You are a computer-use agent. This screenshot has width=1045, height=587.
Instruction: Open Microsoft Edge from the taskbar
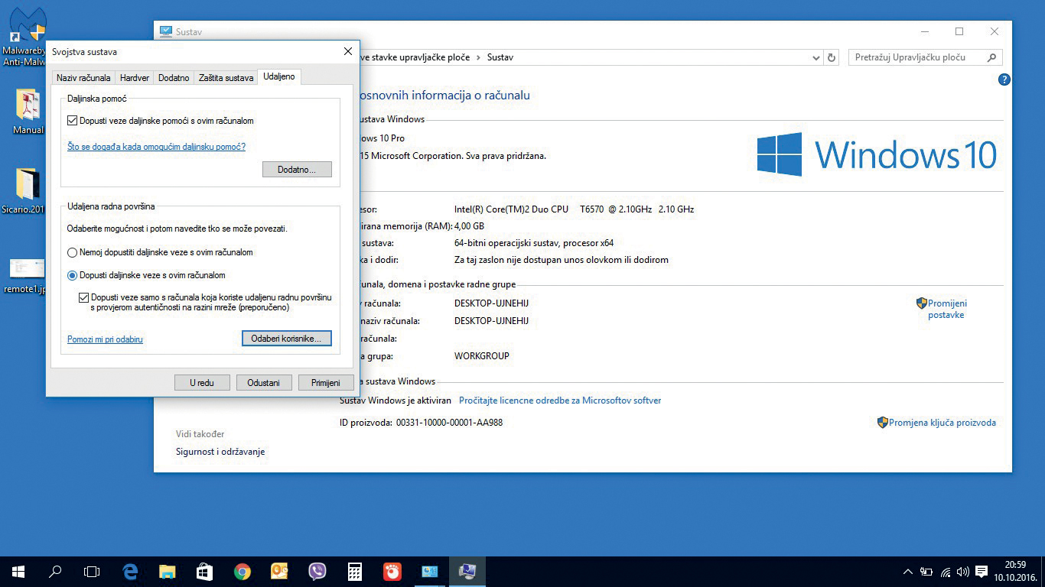[130, 572]
